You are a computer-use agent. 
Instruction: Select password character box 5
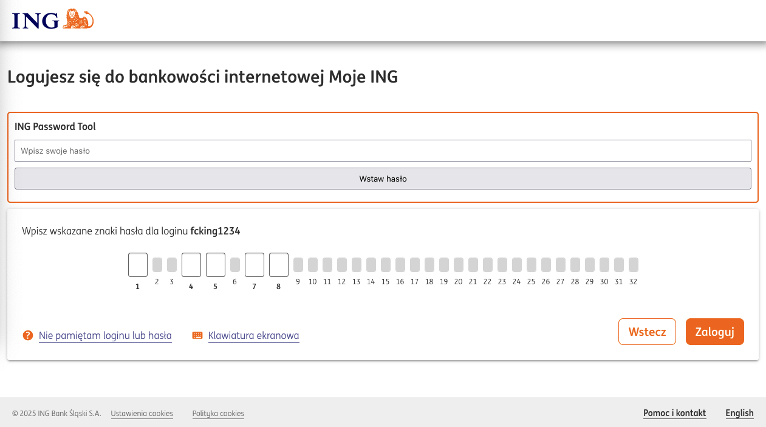coord(216,265)
